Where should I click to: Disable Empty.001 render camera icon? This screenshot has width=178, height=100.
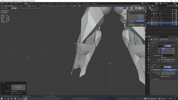[176, 25]
